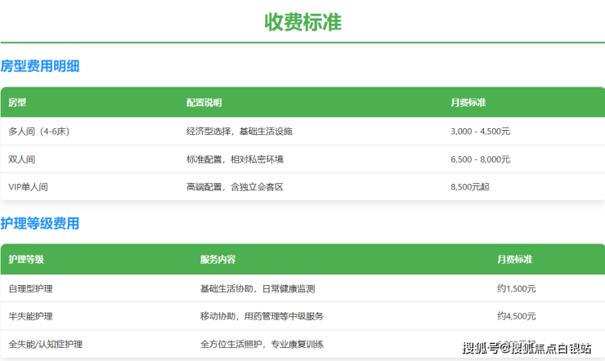Click the 3,000 - 4,500元 price cell
605x361 pixels.
pos(480,131)
